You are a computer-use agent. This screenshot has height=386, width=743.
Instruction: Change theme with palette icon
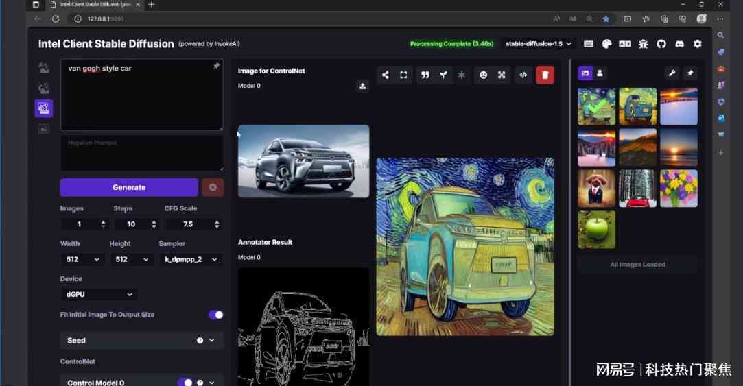[x=606, y=44]
